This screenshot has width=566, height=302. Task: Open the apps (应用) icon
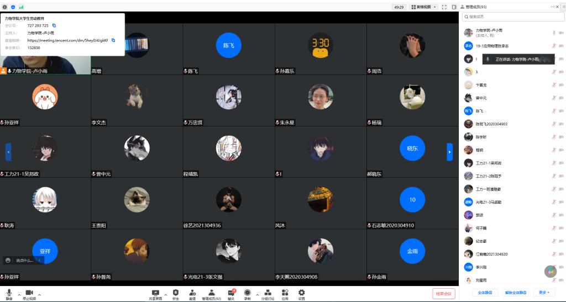tap(285, 293)
